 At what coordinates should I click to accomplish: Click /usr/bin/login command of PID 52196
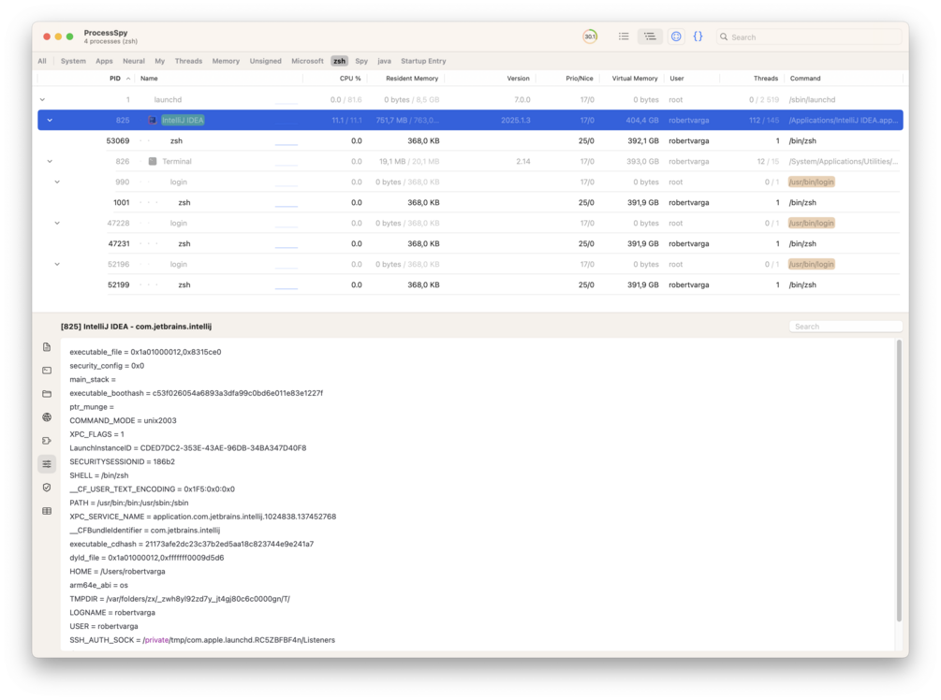[811, 265]
